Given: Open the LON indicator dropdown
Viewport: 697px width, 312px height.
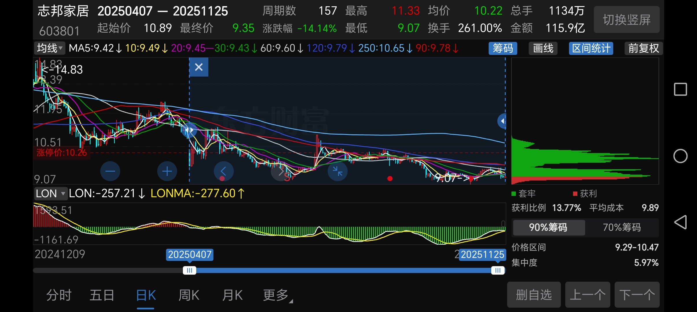Looking at the screenshot, I should pos(51,193).
